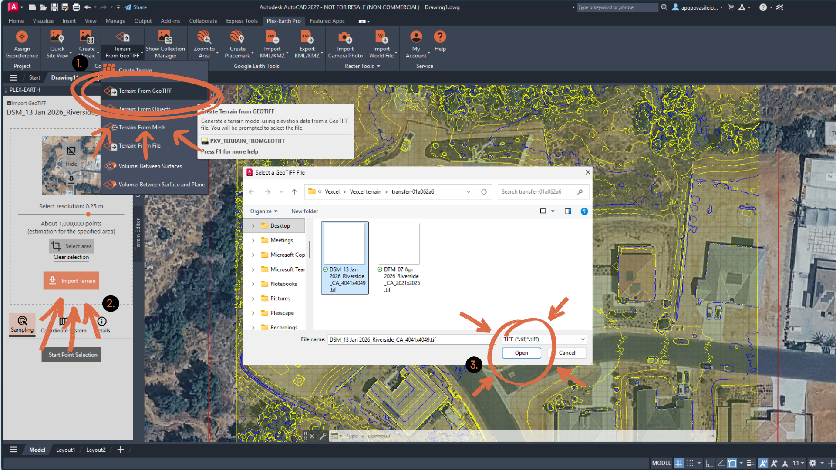
Task: Click the Import Terrain button
Action: tap(71, 281)
